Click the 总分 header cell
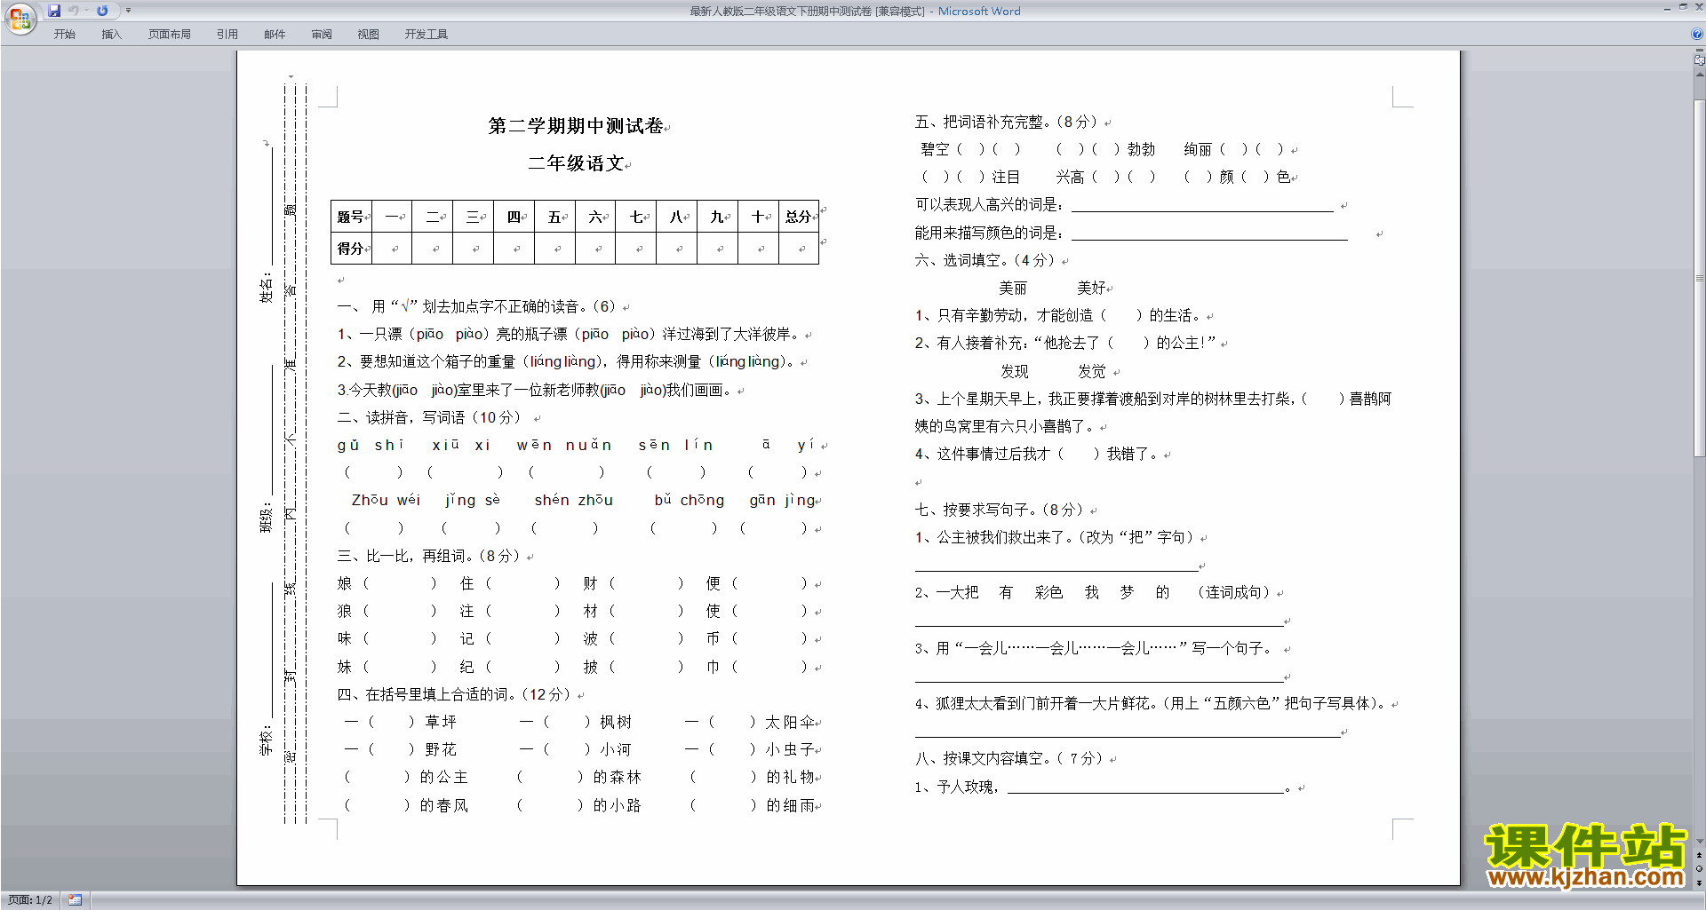This screenshot has width=1706, height=910. pyautogui.click(x=799, y=217)
